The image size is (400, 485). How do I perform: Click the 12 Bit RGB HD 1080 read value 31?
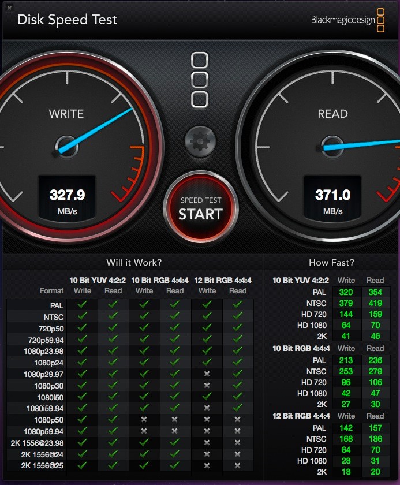[x=375, y=461]
